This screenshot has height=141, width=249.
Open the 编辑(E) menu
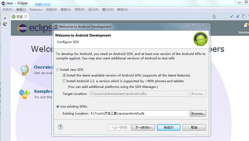click(21, 10)
